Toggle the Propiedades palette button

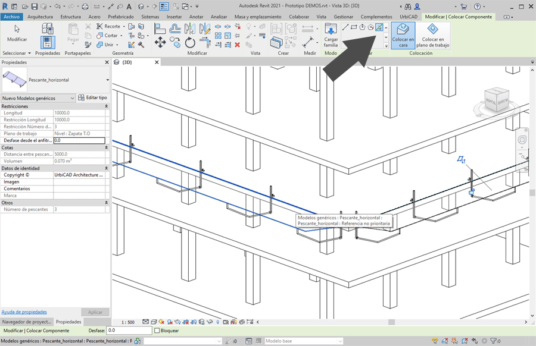tap(48, 42)
